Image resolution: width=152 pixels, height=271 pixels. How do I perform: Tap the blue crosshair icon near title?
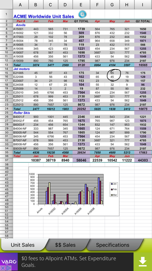pos(82,14)
